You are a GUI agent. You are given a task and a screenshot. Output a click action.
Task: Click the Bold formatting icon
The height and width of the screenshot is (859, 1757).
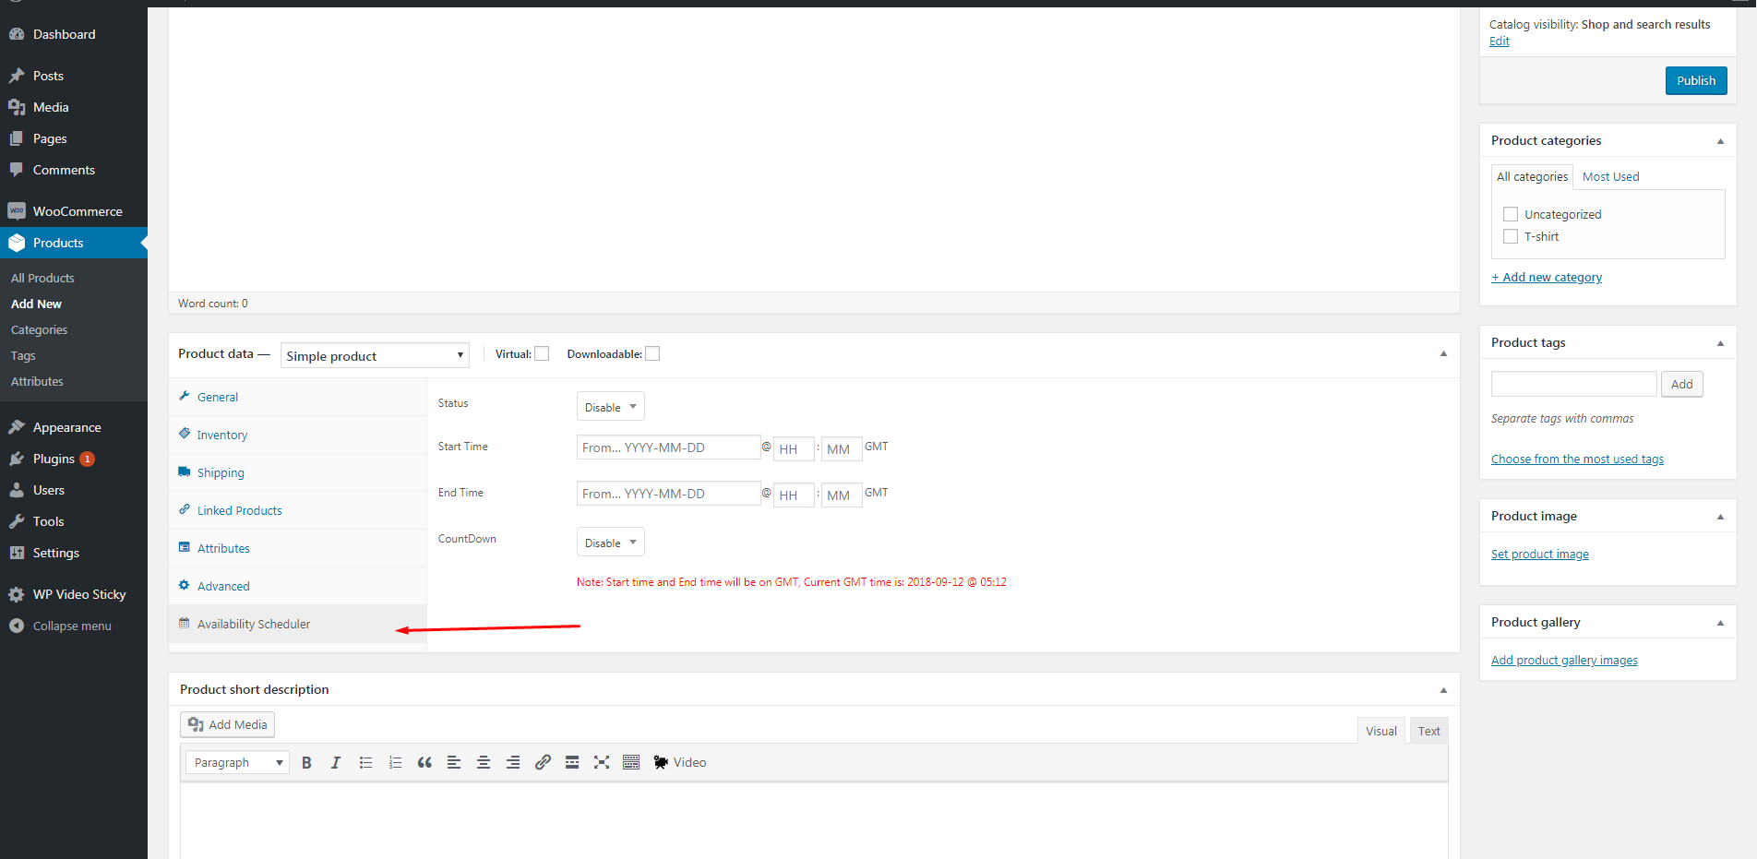(x=306, y=762)
